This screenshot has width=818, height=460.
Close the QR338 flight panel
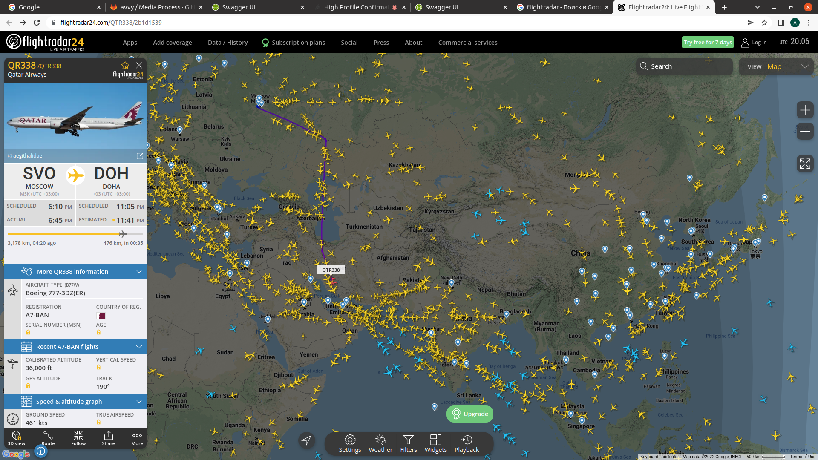pos(139,65)
